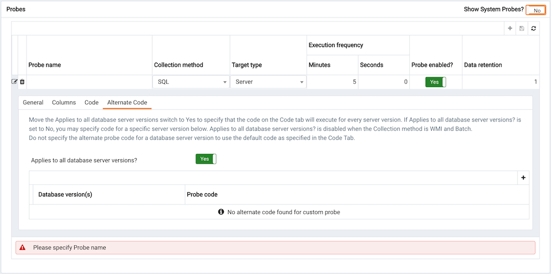The image size is (551, 274).
Task: Click the Show System Probes? label
Action: point(494,10)
